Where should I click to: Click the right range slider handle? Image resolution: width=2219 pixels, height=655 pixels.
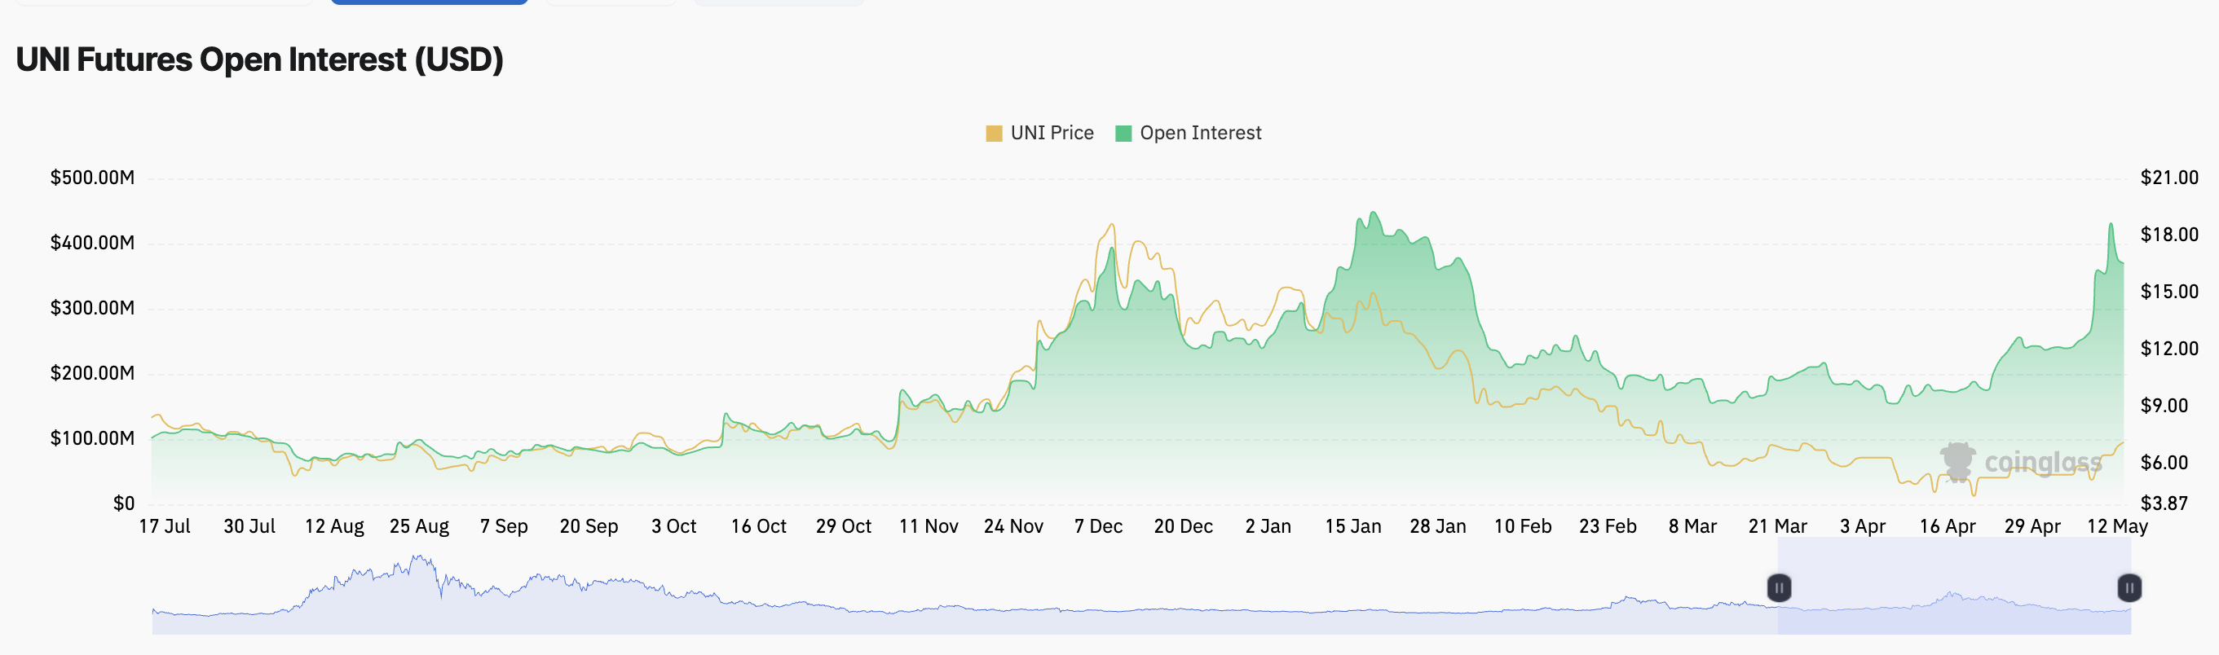point(2129,588)
